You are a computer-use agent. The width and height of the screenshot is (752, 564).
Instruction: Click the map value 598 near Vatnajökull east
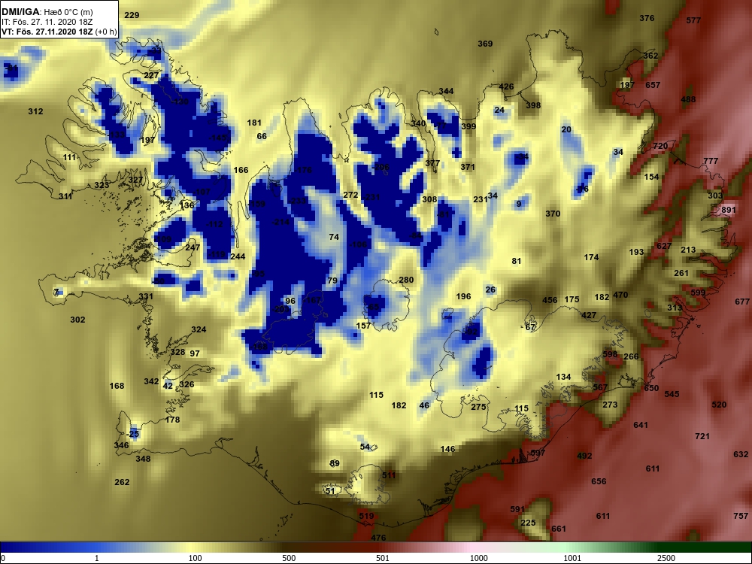610,354
